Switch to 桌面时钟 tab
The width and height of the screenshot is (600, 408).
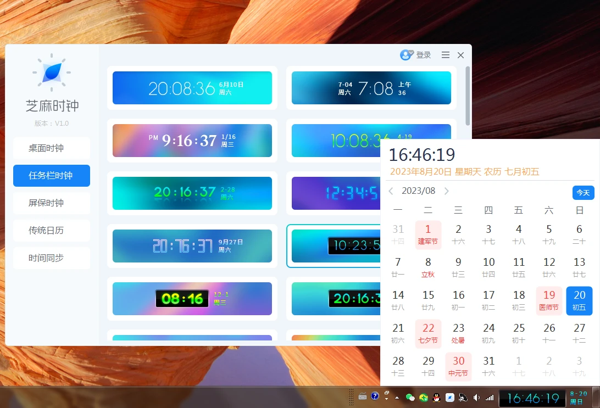[52, 148]
